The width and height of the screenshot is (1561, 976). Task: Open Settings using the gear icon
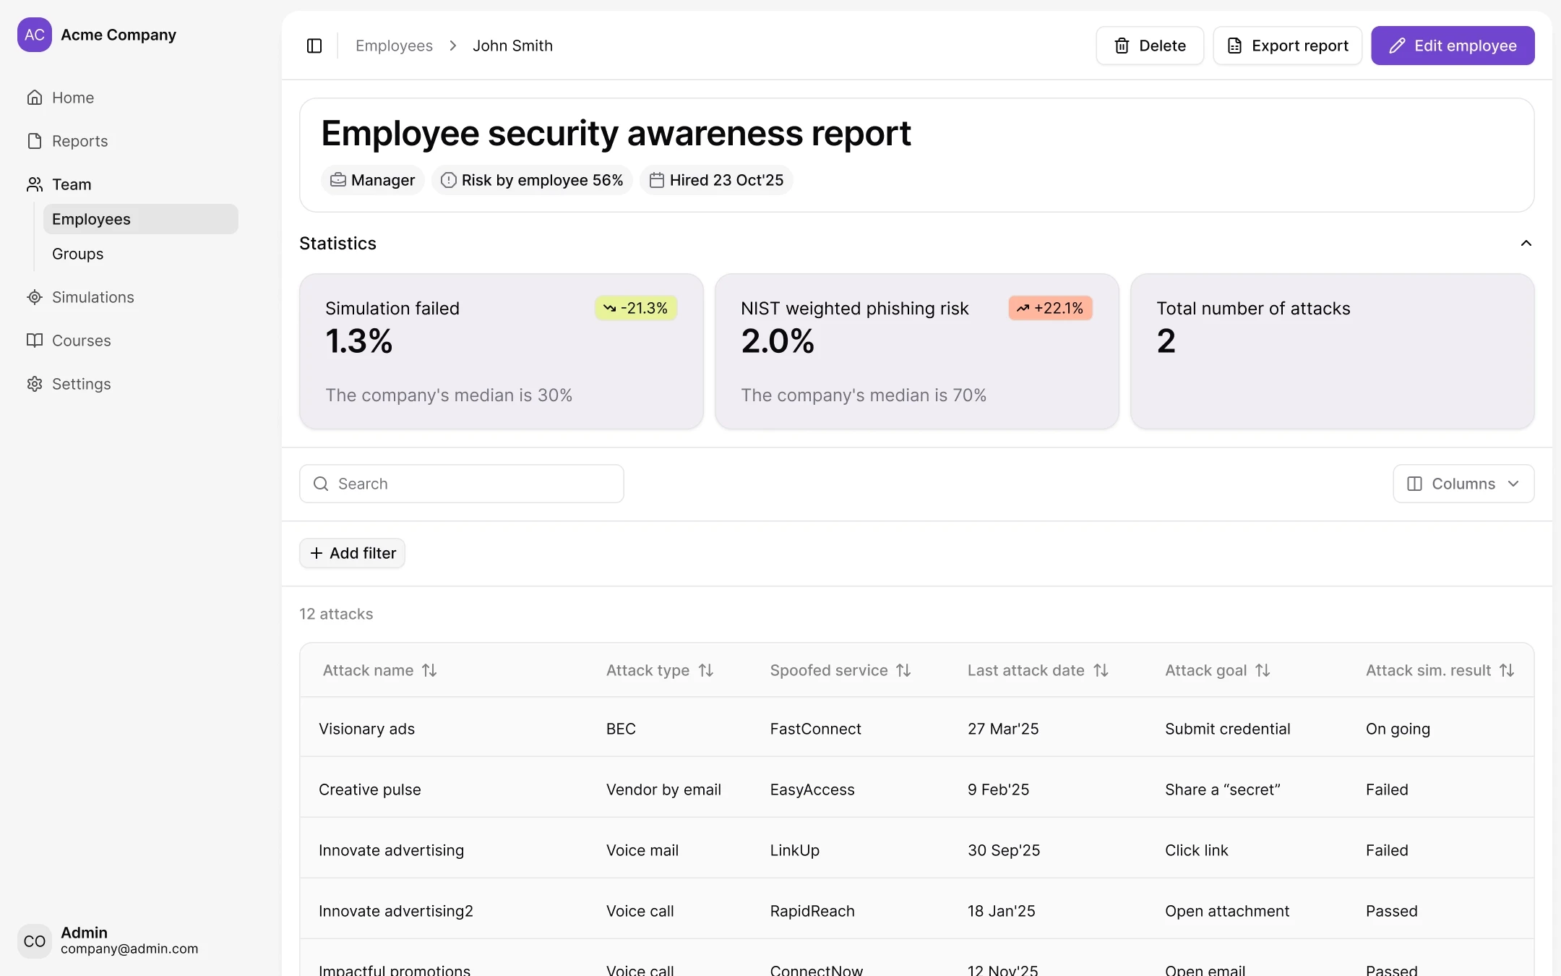point(35,384)
